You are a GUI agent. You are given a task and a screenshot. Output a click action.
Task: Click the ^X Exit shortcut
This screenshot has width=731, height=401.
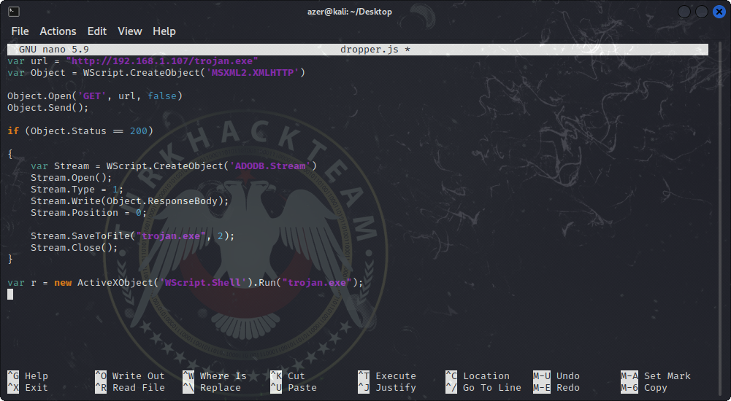(28, 387)
